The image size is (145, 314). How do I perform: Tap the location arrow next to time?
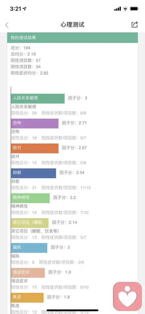point(25,8)
